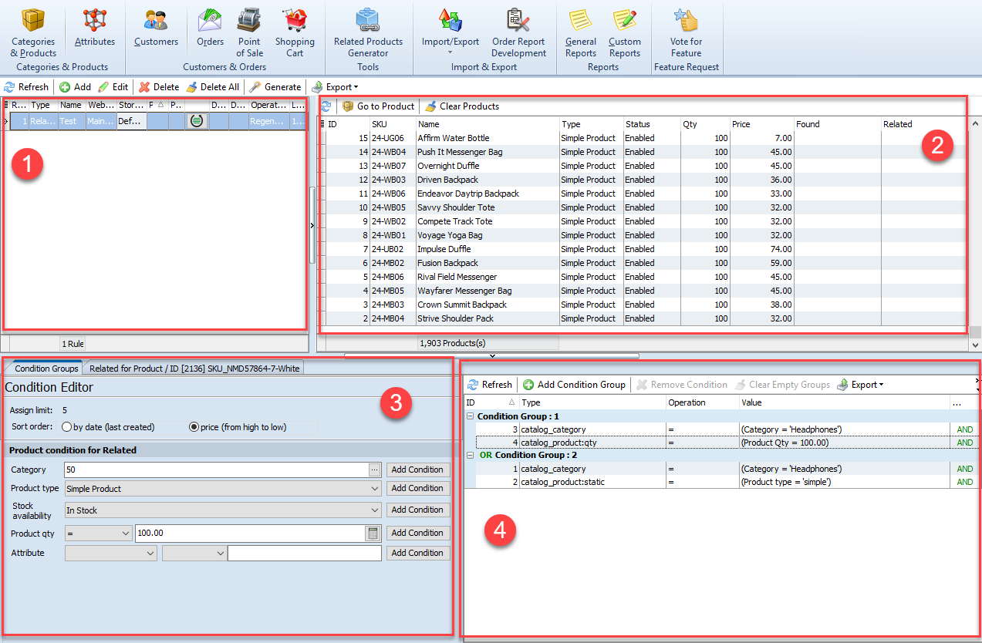Edit the selected rule
The height and width of the screenshot is (643, 982).
(113, 87)
